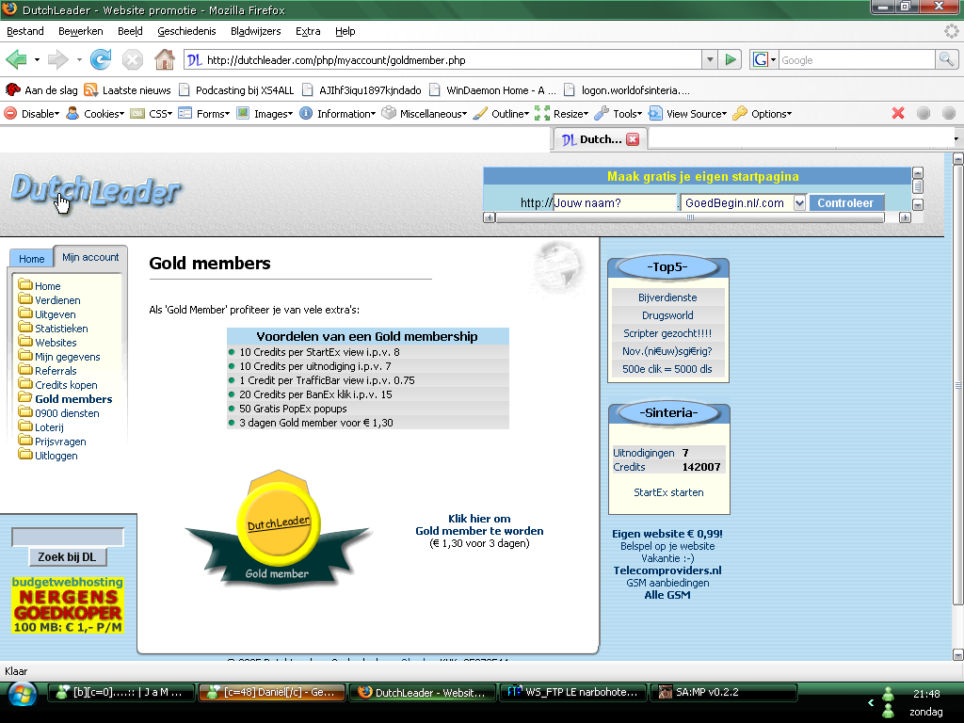Open the Tools dropdown in developer toolbar
The width and height of the screenshot is (964, 723).
point(619,114)
